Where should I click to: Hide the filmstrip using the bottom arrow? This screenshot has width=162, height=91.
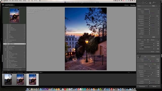click(82, 87)
